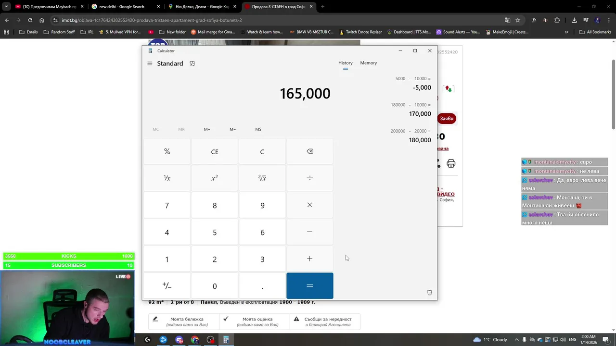Open the All Bookmarks folder

595,32
